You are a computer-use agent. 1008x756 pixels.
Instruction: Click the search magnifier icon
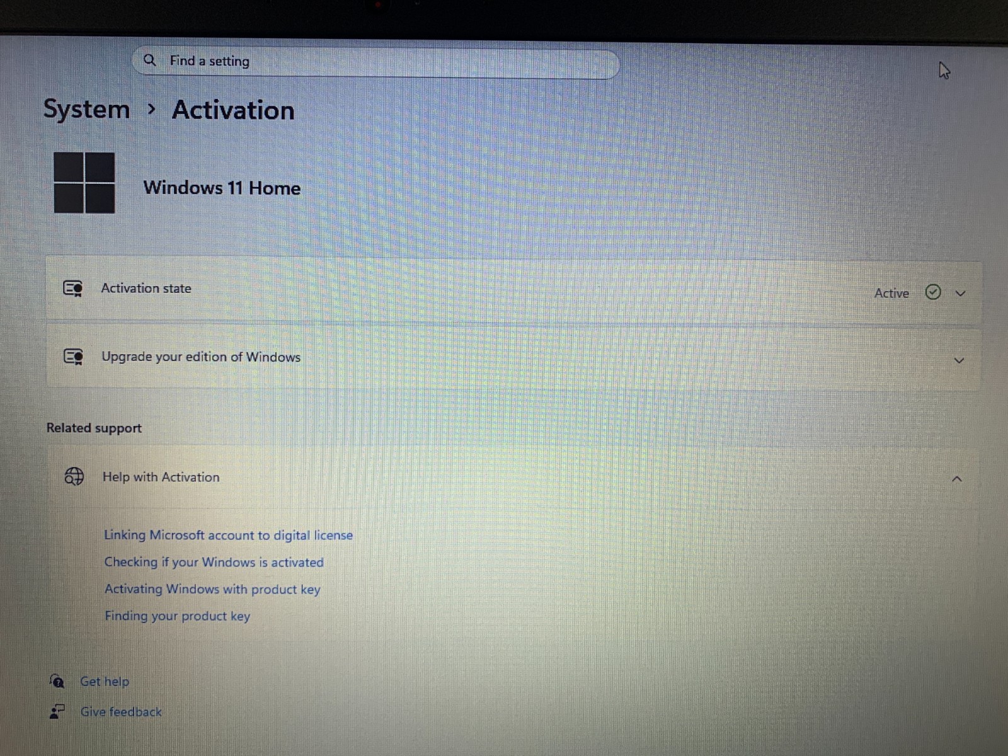pyautogui.click(x=149, y=60)
